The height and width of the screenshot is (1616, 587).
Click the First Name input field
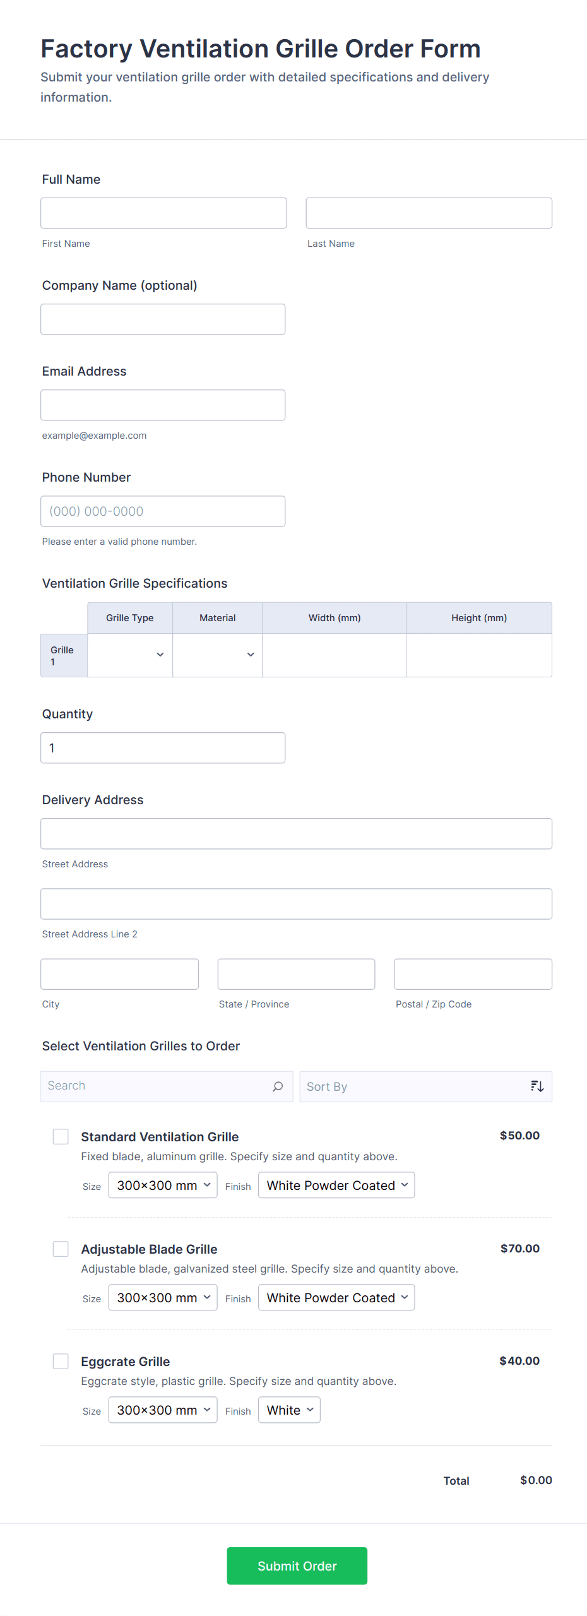[163, 213]
